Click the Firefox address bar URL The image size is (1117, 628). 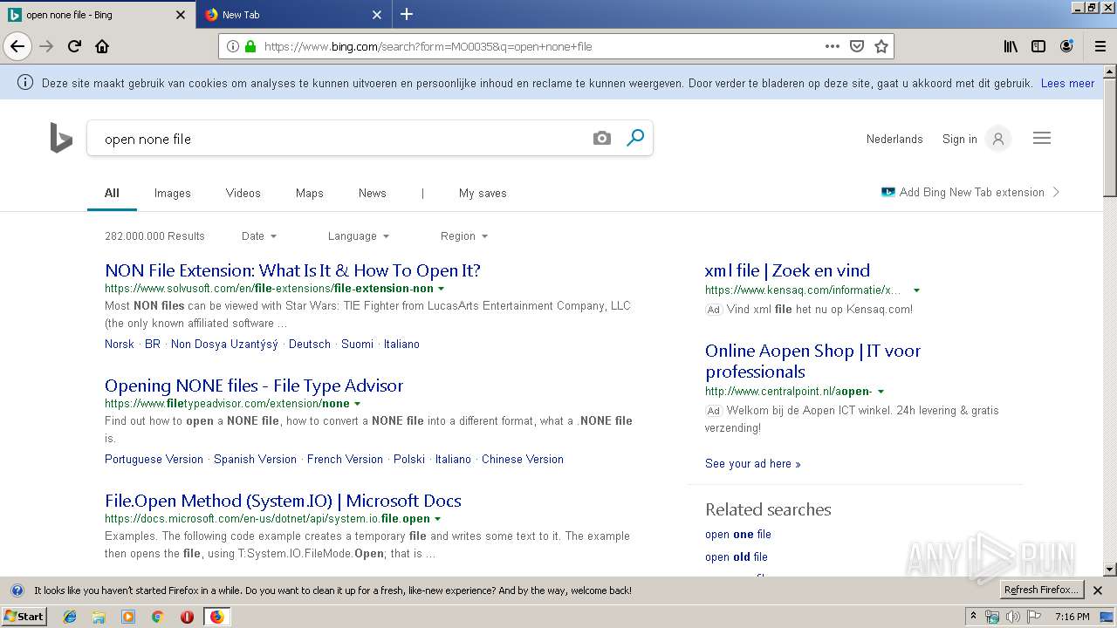coord(428,46)
